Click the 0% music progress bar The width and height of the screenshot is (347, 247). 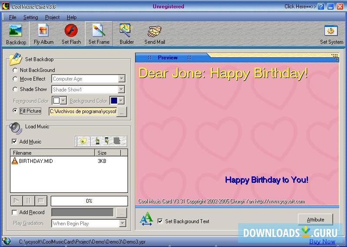89,201
